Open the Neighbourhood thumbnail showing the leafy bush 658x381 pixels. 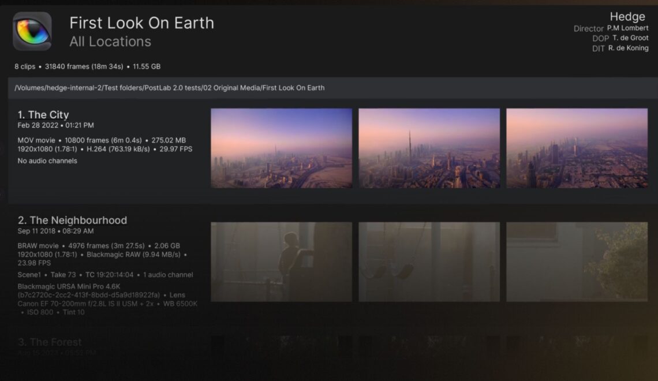pos(577,262)
